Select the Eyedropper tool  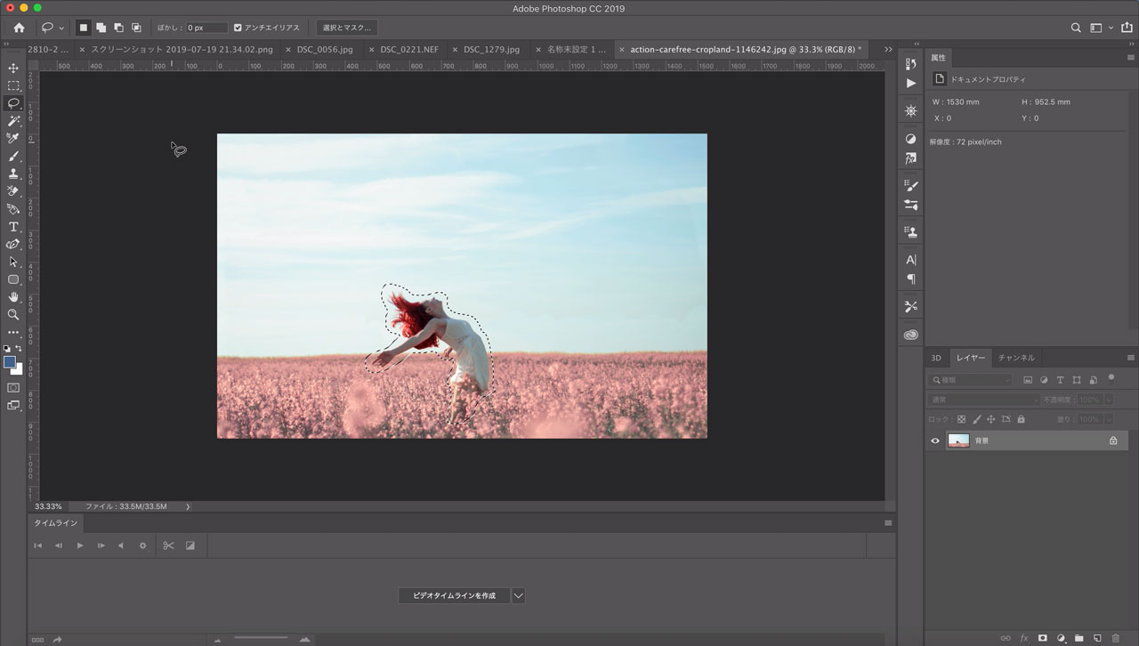pos(13,139)
